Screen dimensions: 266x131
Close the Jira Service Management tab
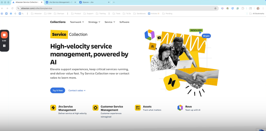point(75,2)
